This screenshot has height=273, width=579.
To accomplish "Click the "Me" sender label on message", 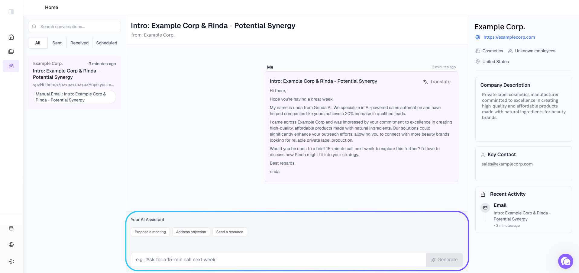I will coord(270,67).
